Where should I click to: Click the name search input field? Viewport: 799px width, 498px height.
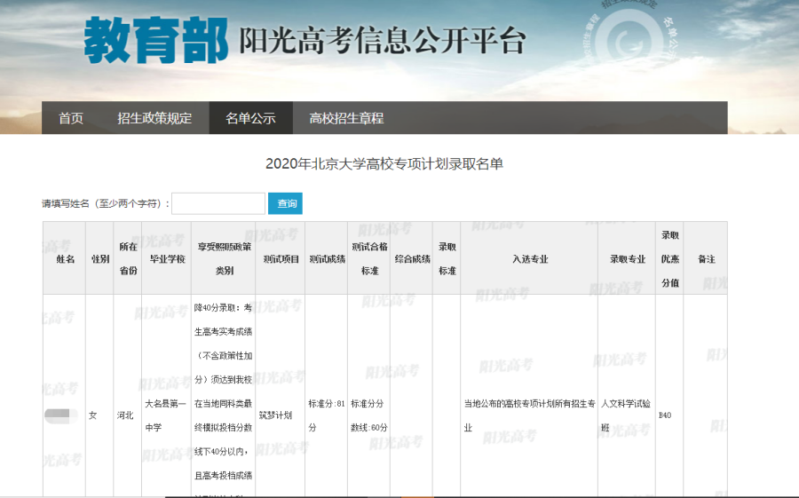tap(218, 203)
